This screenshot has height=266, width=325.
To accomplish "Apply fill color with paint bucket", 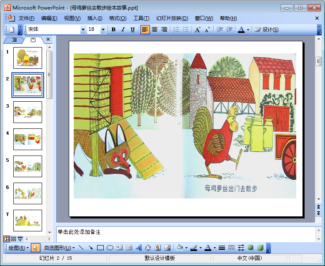I will (x=180, y=248).
